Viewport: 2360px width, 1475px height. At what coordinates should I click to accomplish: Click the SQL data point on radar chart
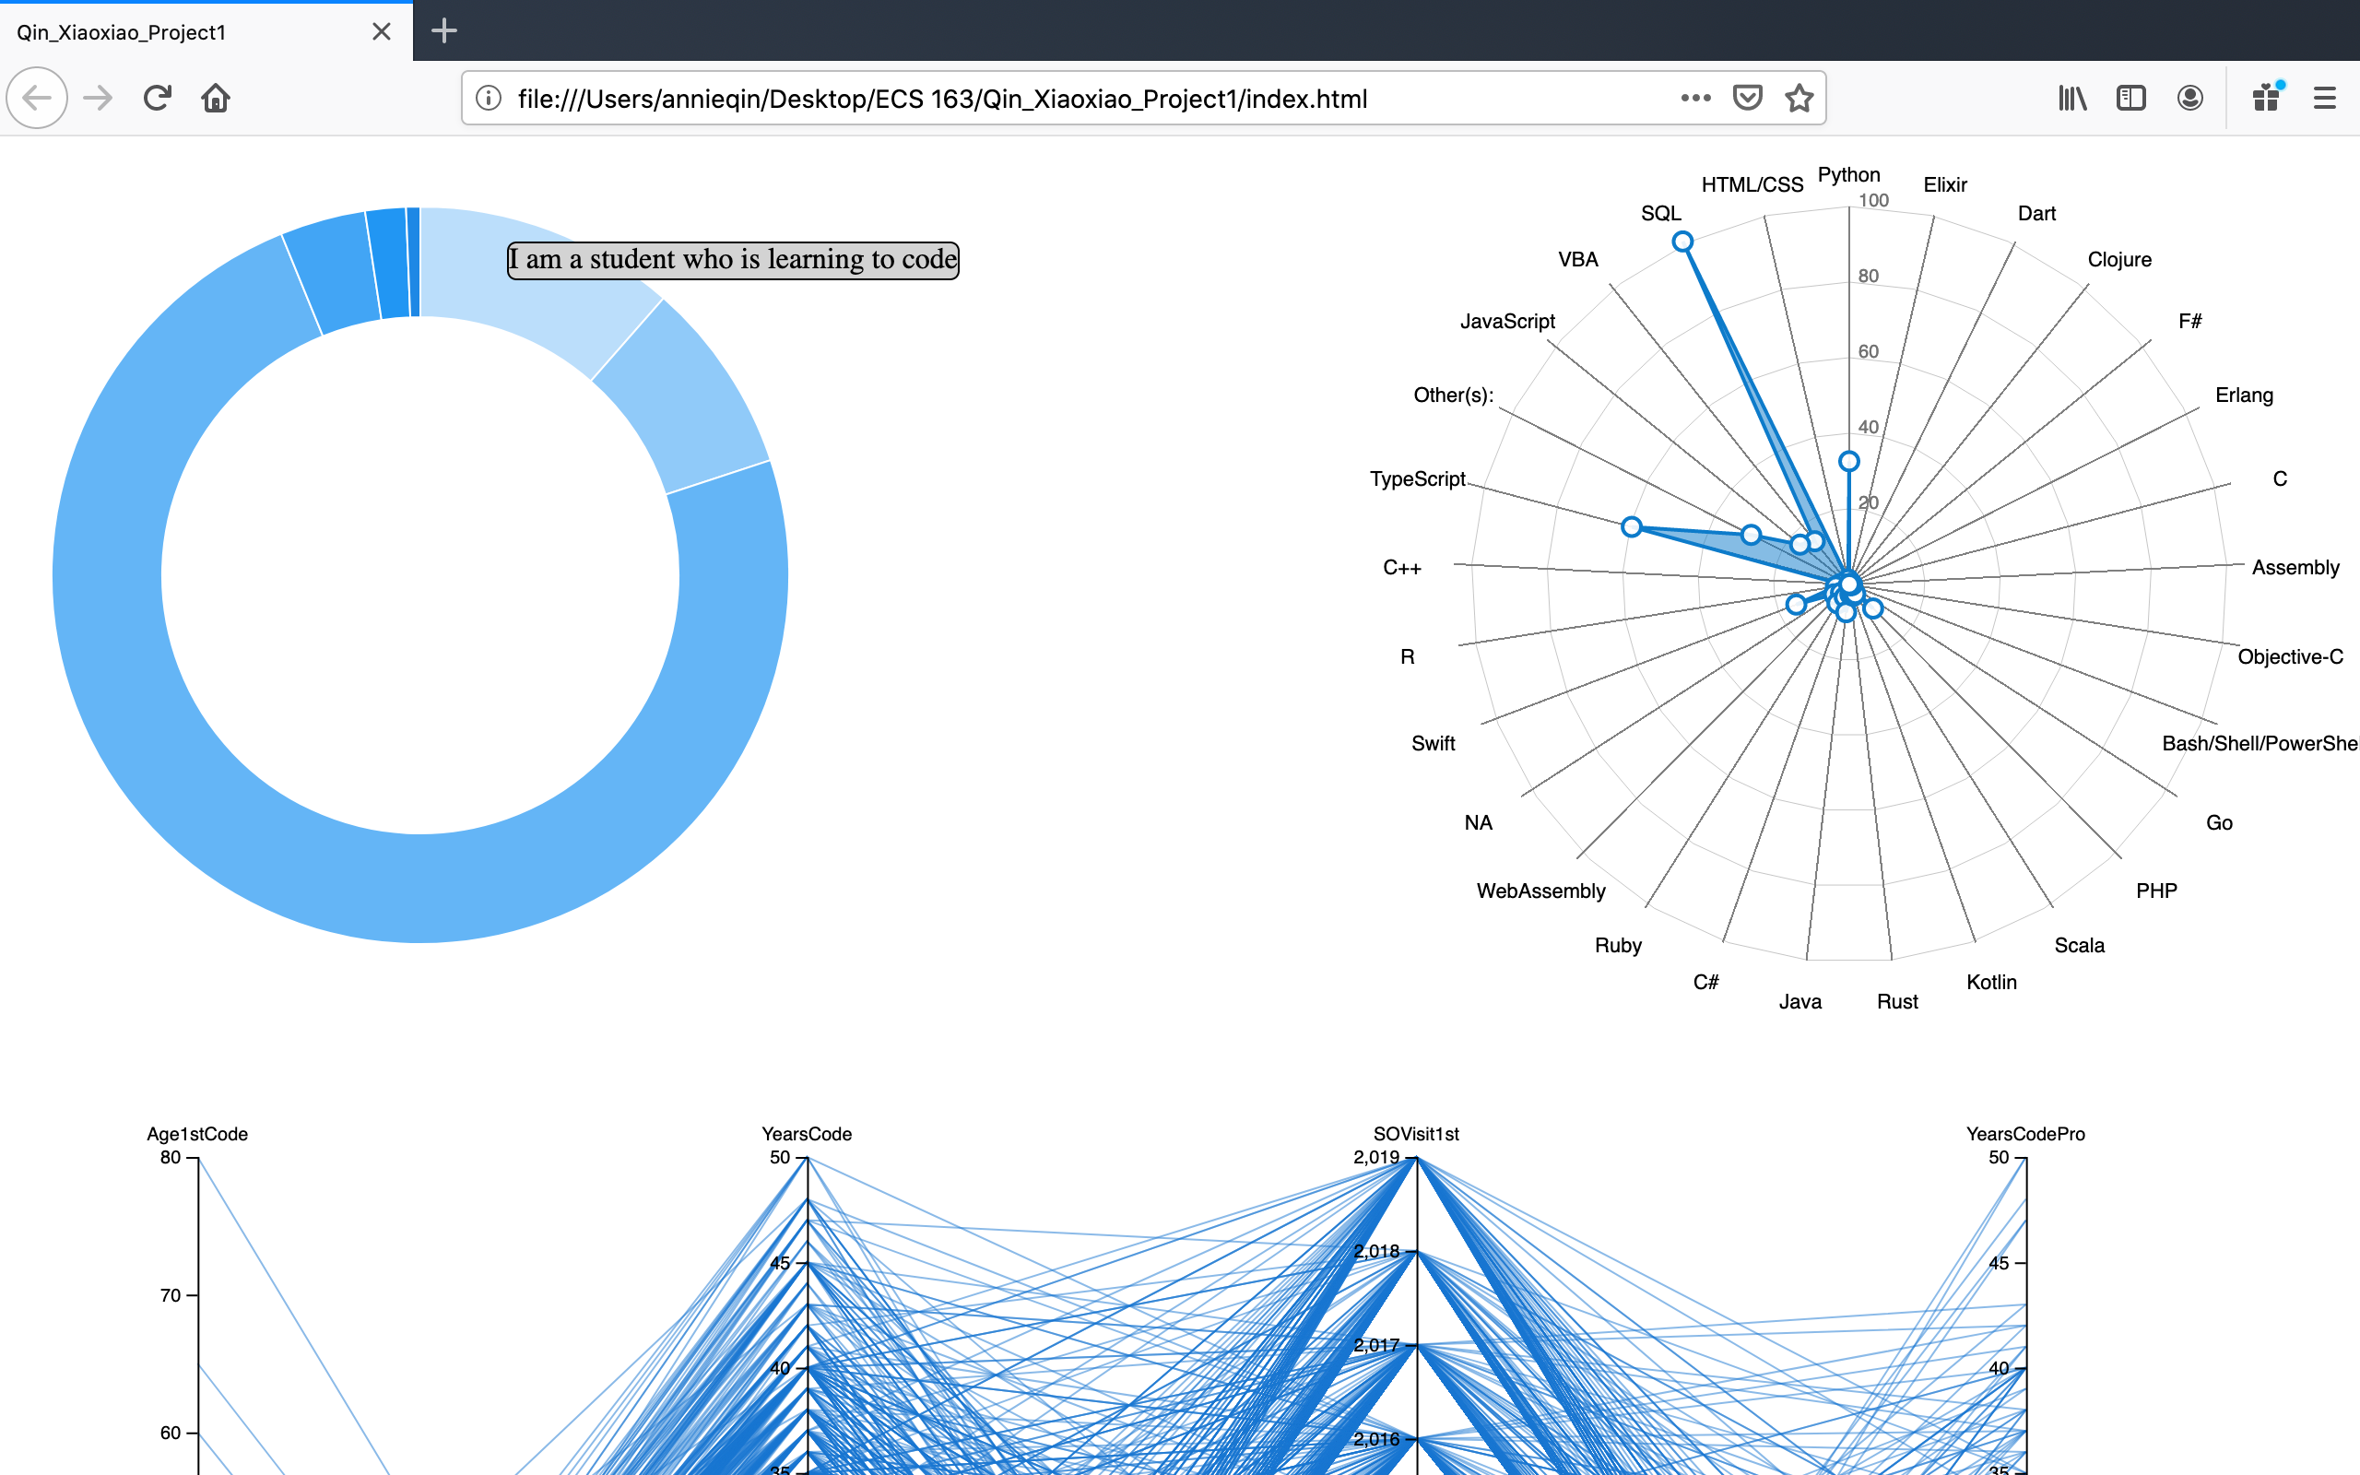tap(1682, 241)
